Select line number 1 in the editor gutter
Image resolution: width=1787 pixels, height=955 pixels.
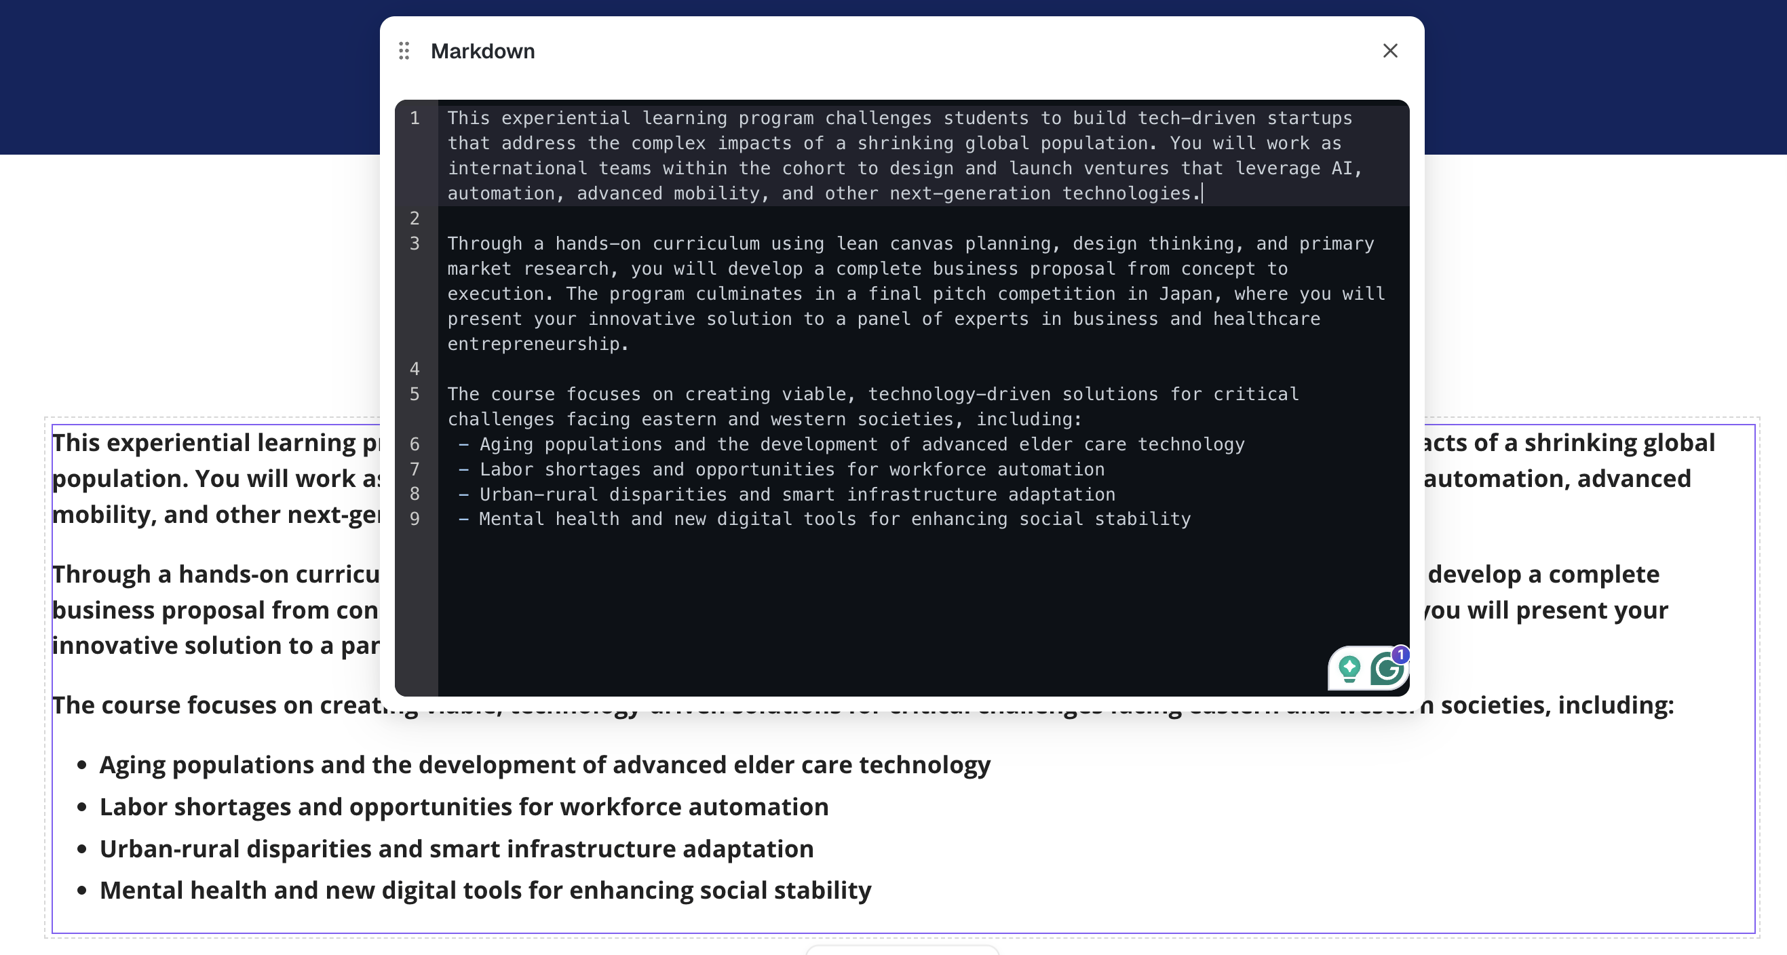(x=415, y=118)
